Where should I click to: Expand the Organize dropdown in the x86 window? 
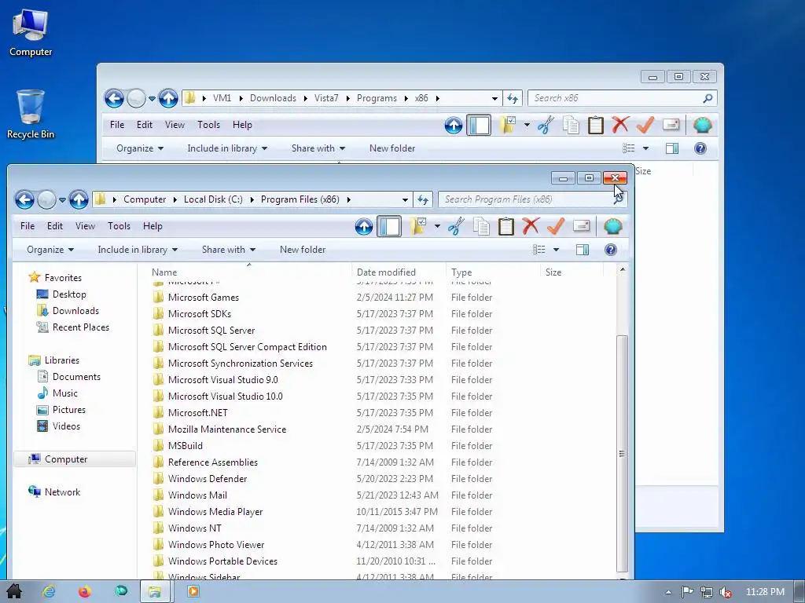140,148
